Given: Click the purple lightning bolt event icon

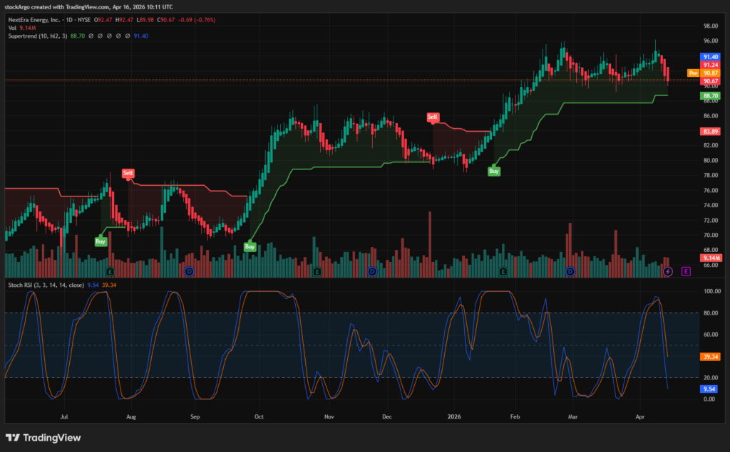Looking at the screenshot, I should click(x=668, y=271).
